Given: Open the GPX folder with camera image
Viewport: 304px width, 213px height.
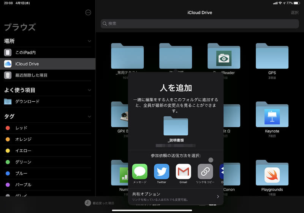Looking at the screenshot, I should pyautogui.click(x=120, y=114).
